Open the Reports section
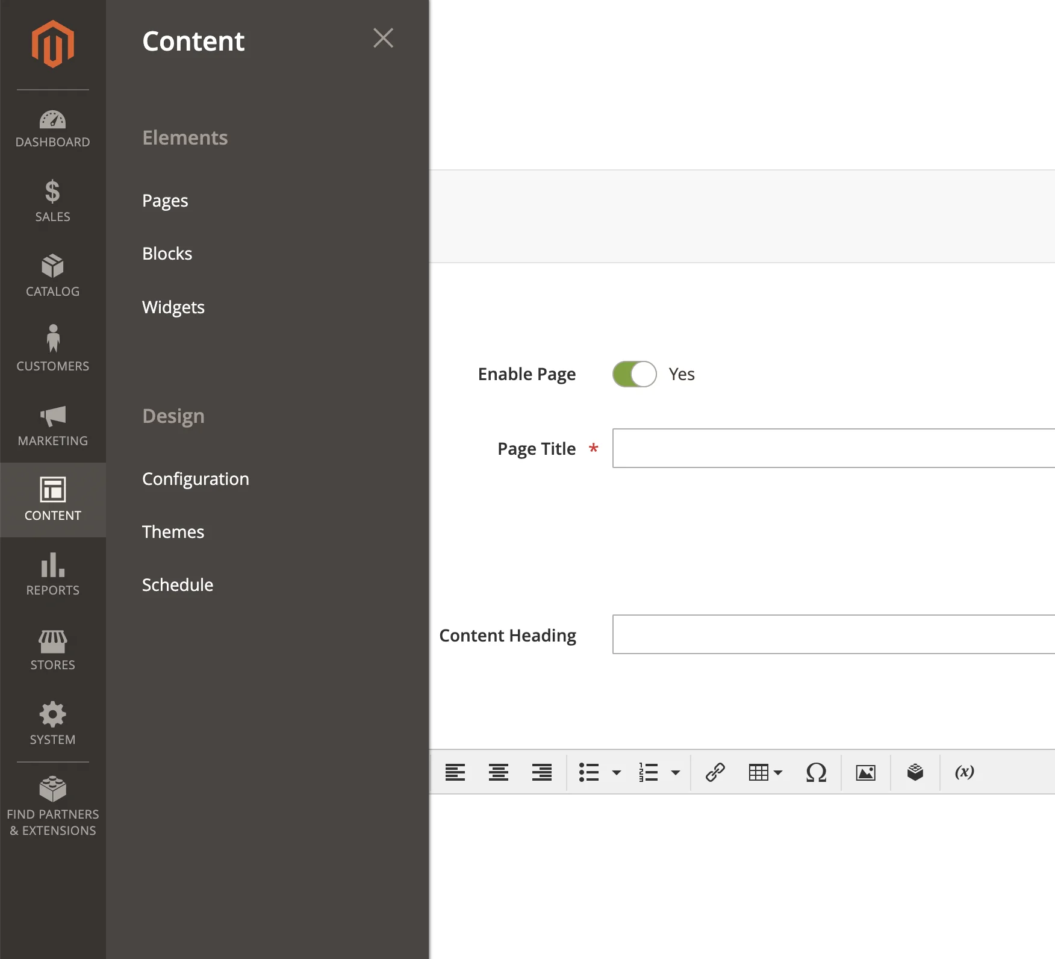Screen dimensions: 1055x959 [x=52, y=573]
